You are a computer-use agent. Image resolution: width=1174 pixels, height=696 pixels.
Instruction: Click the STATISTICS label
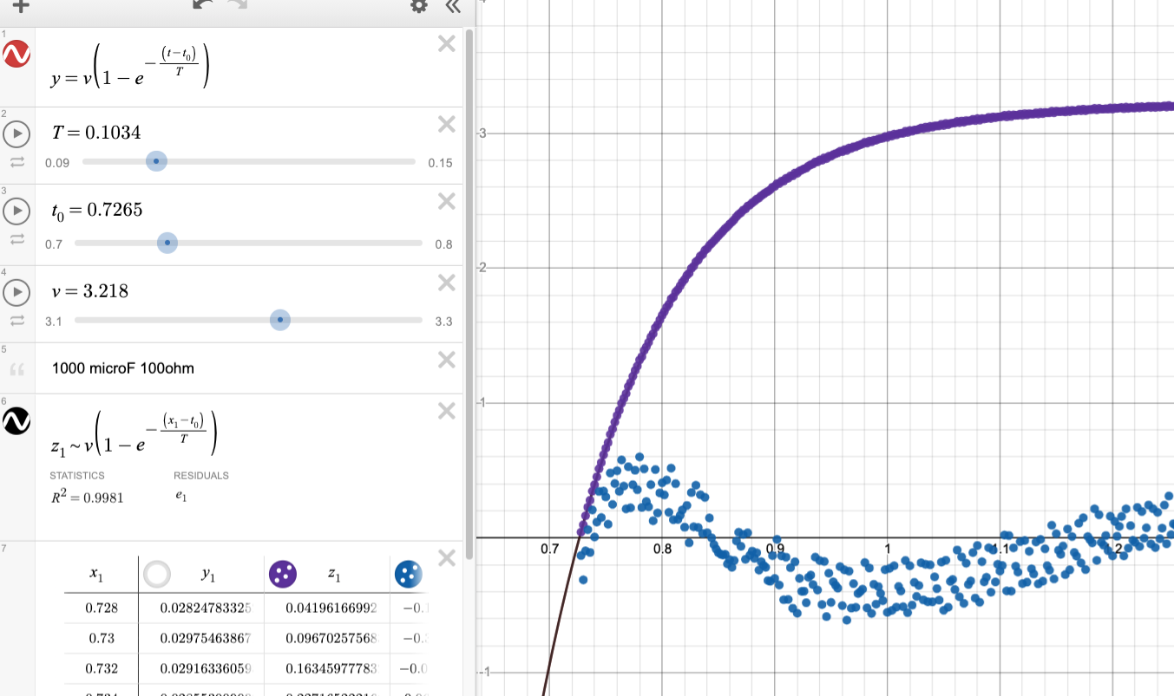(77, 476)
